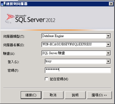The height and width of the screenshot is (104, 115).
Task: Expand options with 選項(O) >> button
Action: pyautogui.click(x=100, y=95)
